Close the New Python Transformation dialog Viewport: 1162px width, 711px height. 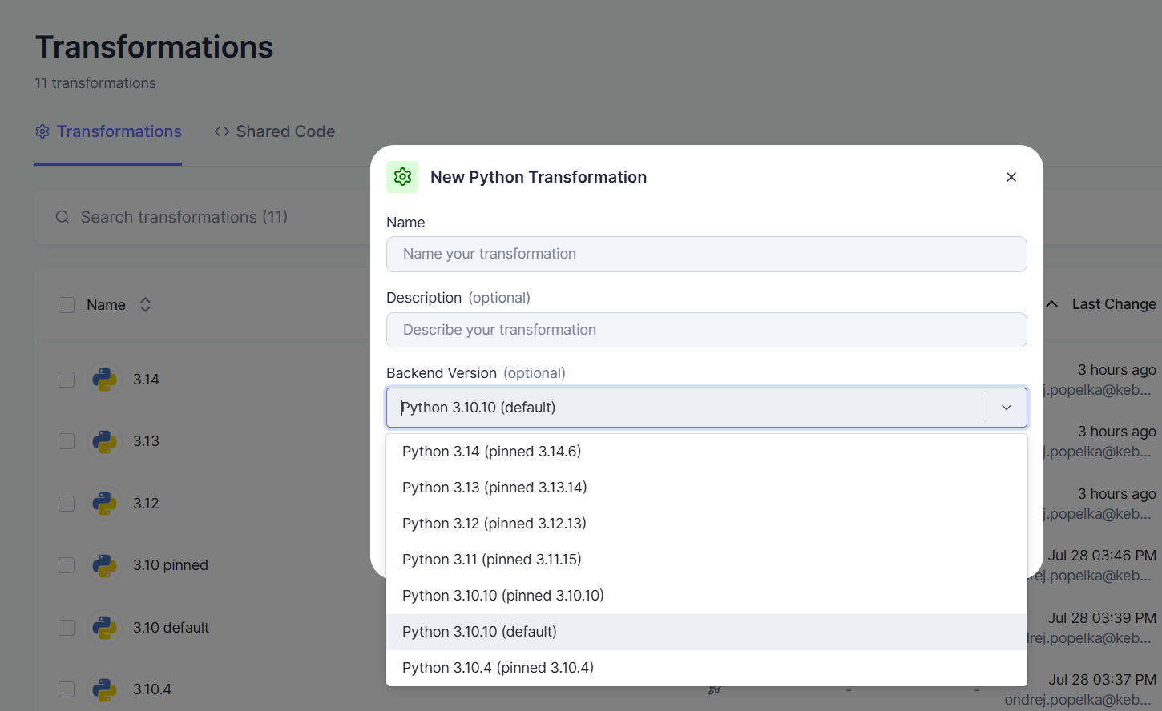1011,177
